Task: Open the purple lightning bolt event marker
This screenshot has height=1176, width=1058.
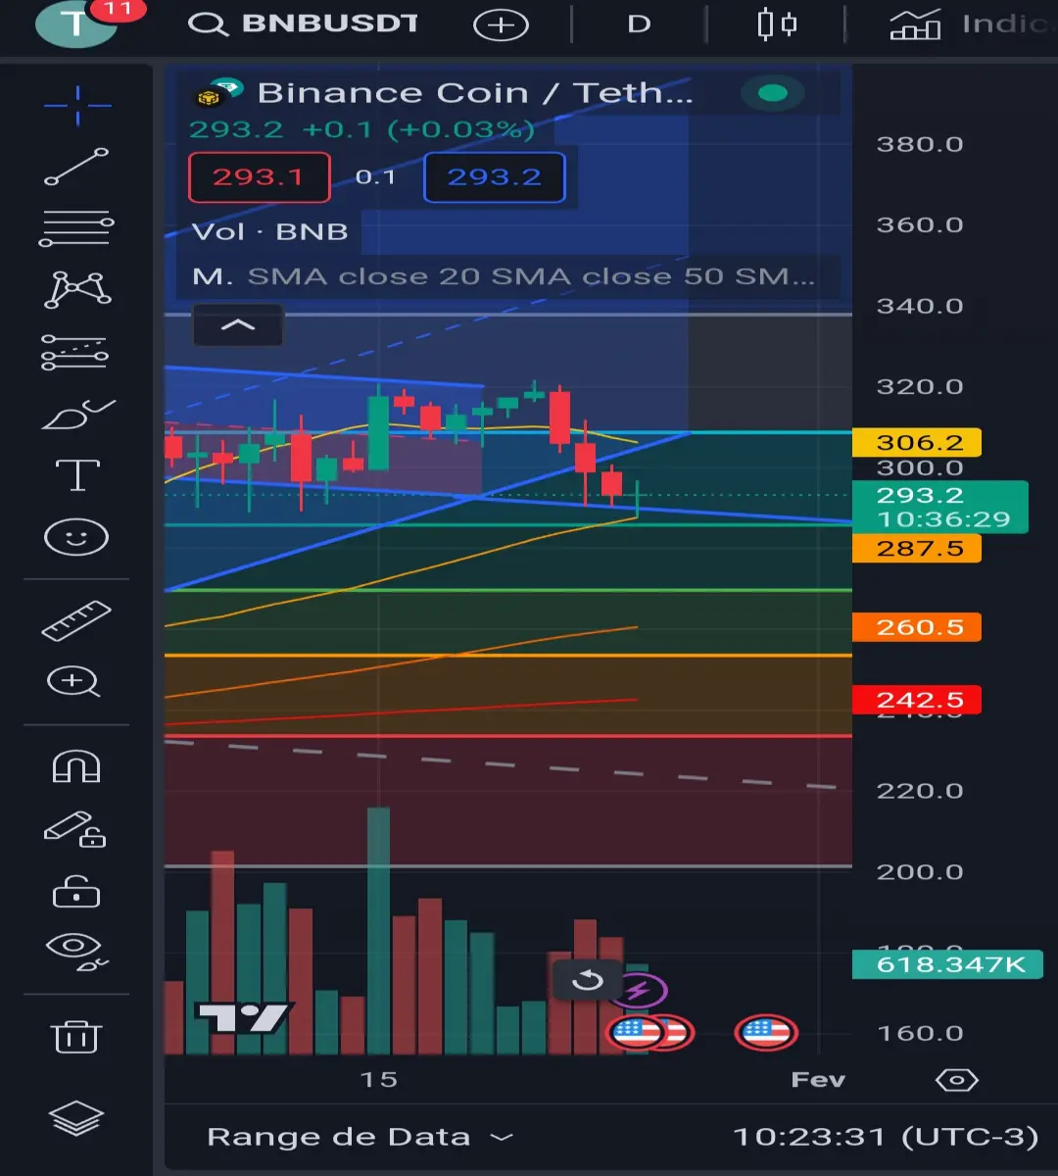Action: click(x=638, y=991)
